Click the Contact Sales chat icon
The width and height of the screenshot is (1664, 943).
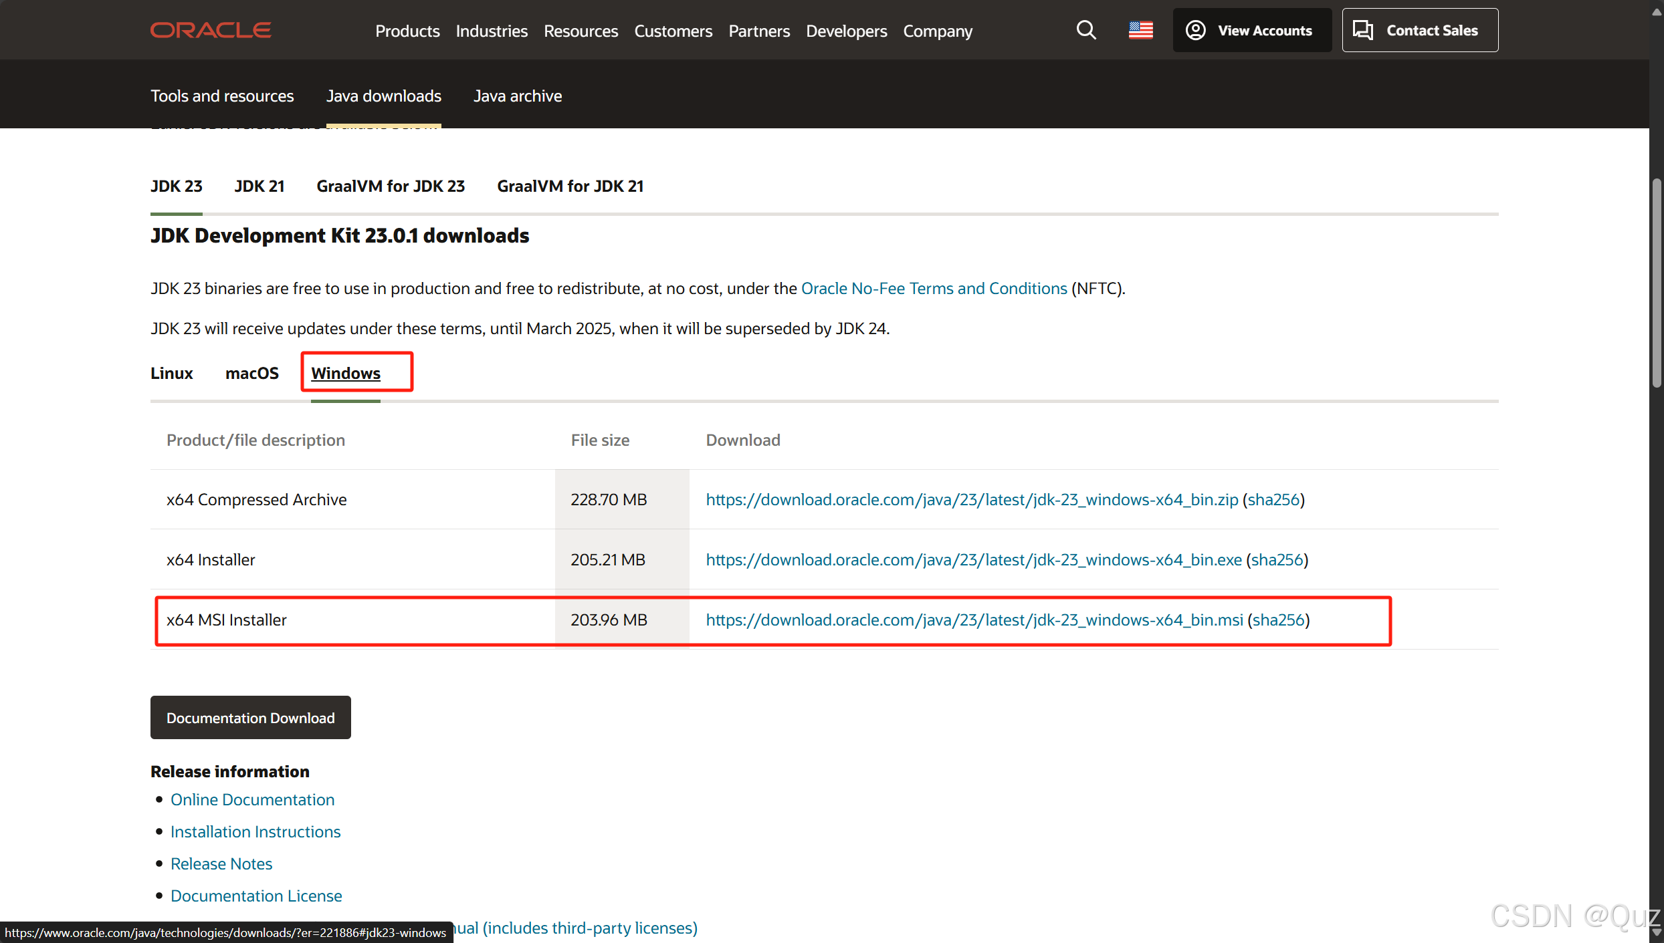(x=1362, y=30)
